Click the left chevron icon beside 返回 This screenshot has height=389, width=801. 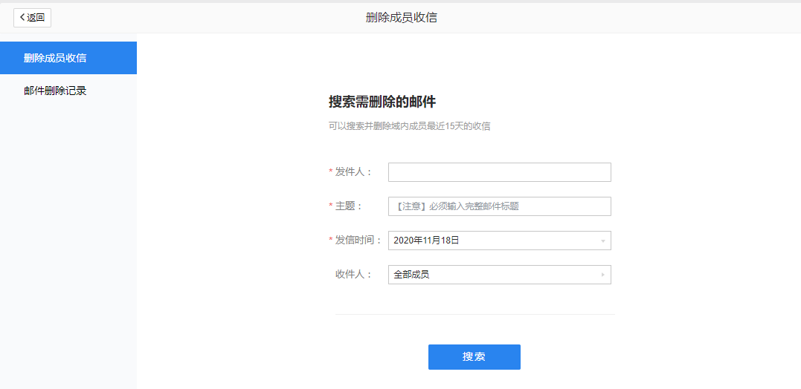click(x=22, y=18)
